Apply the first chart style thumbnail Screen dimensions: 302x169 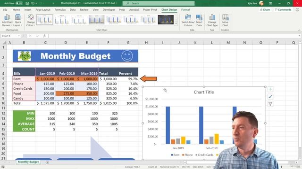pyautogui.click(x=44, y=20)
